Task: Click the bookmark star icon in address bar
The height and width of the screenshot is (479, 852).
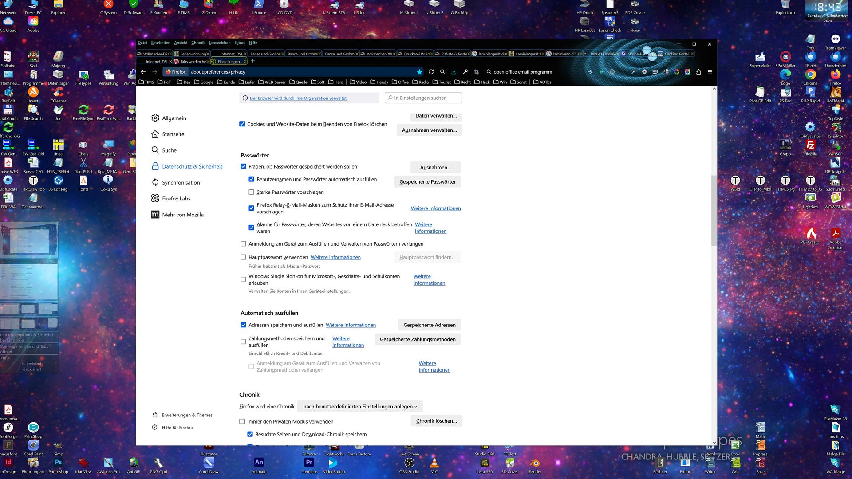Action: 419,72
